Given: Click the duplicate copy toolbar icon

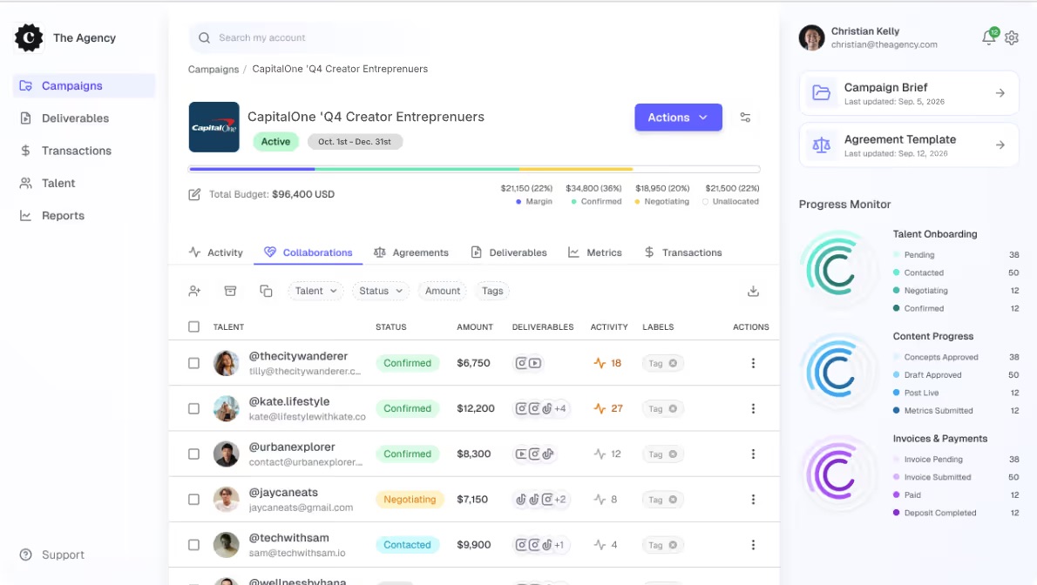Looking at the screenshot, I should (x=266, y=291).
